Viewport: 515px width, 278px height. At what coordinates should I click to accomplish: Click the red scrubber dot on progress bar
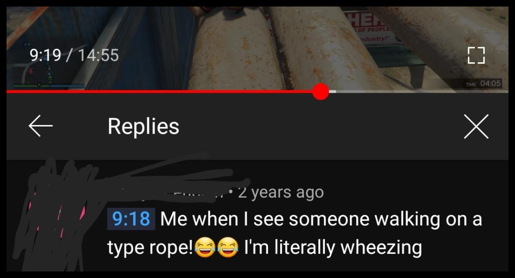[320, 91]
